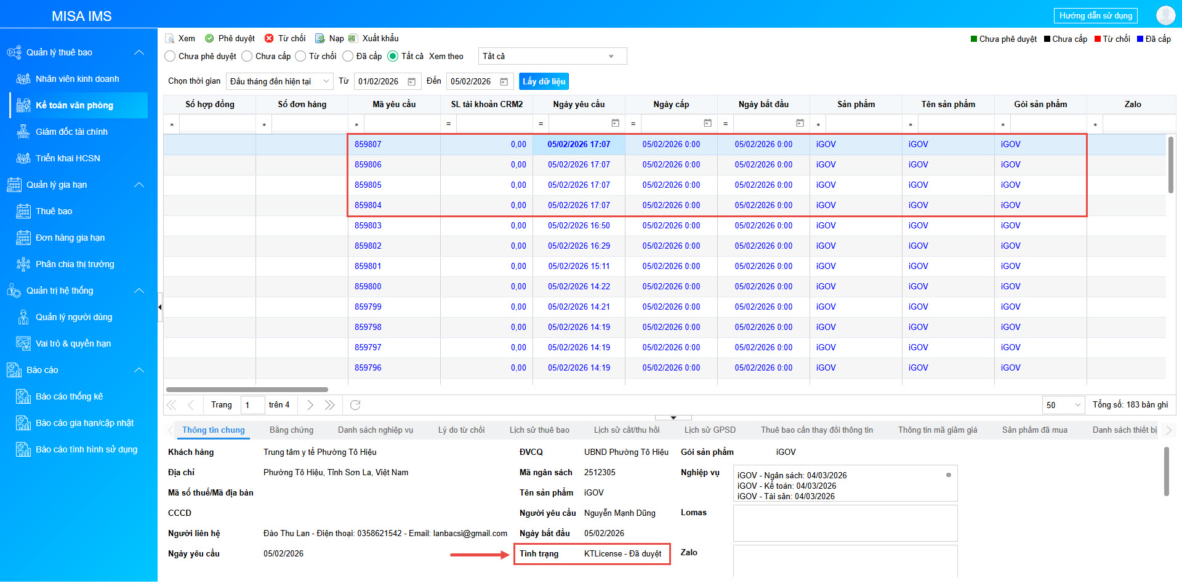The width and height of the screenshot is (1182, 586).
Task: Click the Lấy dữ liệu button
Action: click(x=544, y=82)
